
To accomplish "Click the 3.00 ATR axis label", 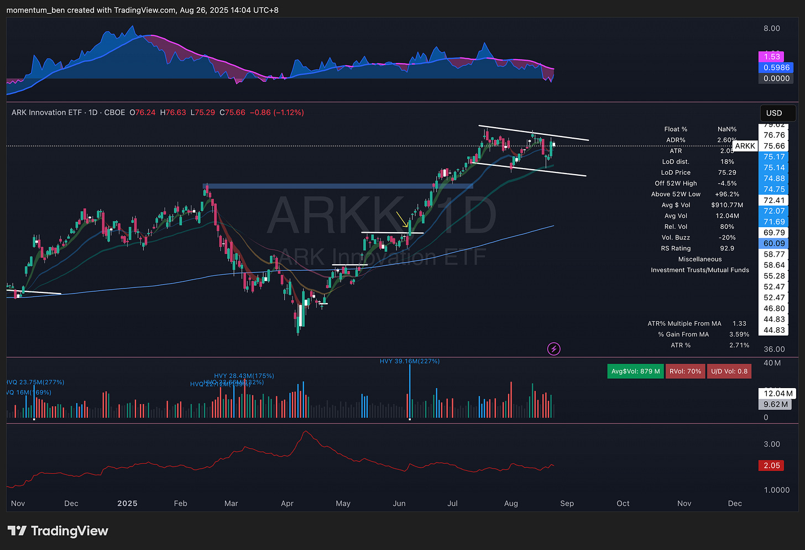I will (772, 444).
